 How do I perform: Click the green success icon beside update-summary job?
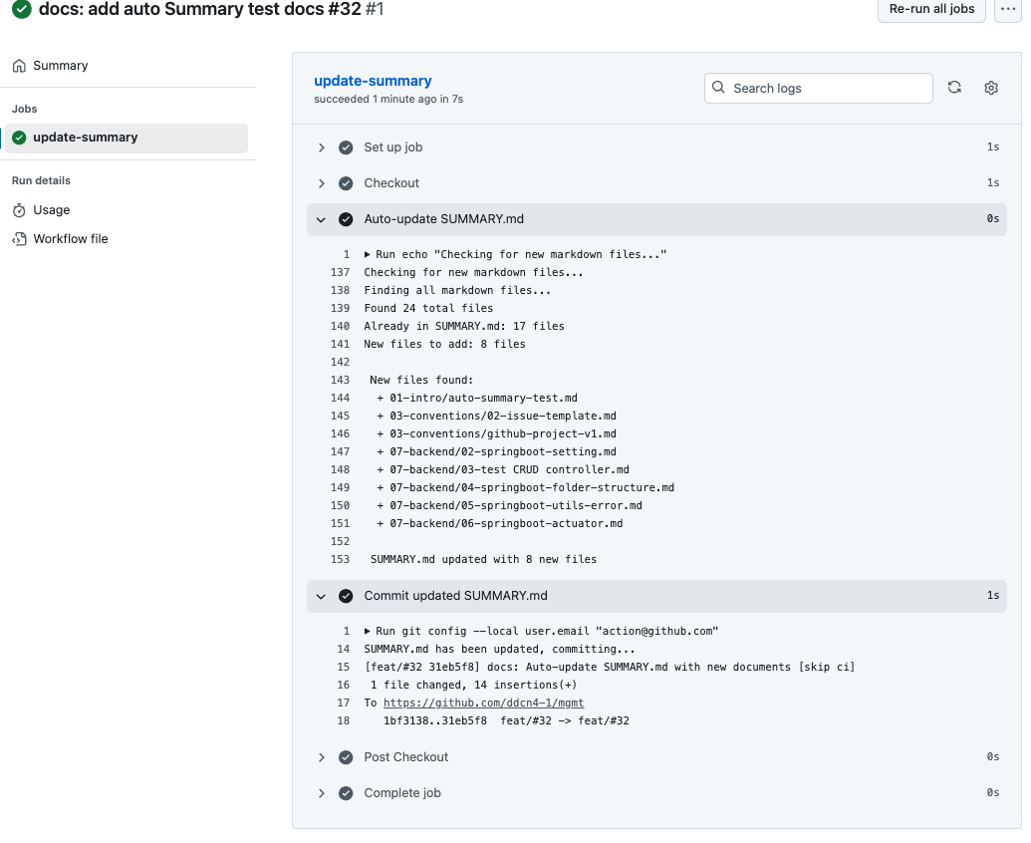19,138
